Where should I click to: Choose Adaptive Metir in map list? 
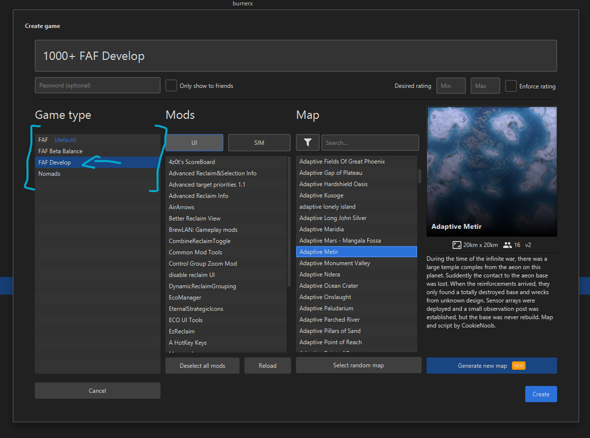pyautogui.click(x=356, y=252)
